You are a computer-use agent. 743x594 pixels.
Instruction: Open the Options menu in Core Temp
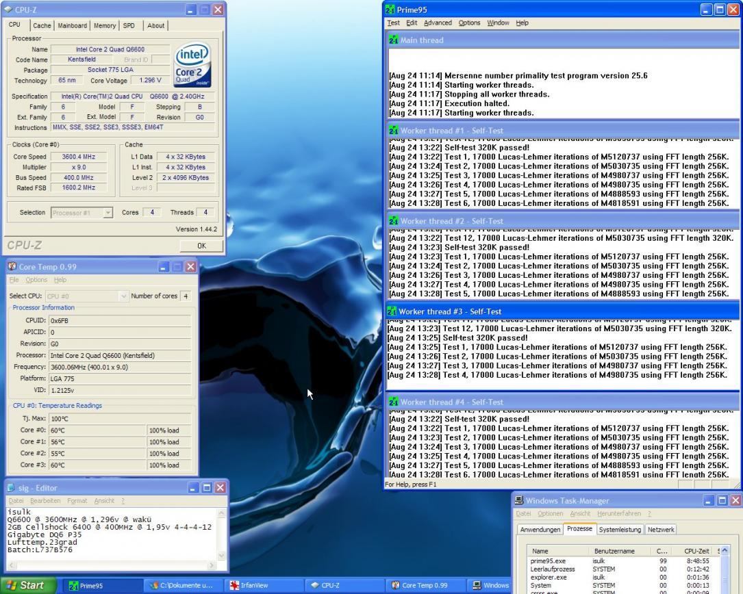point(36,280)
